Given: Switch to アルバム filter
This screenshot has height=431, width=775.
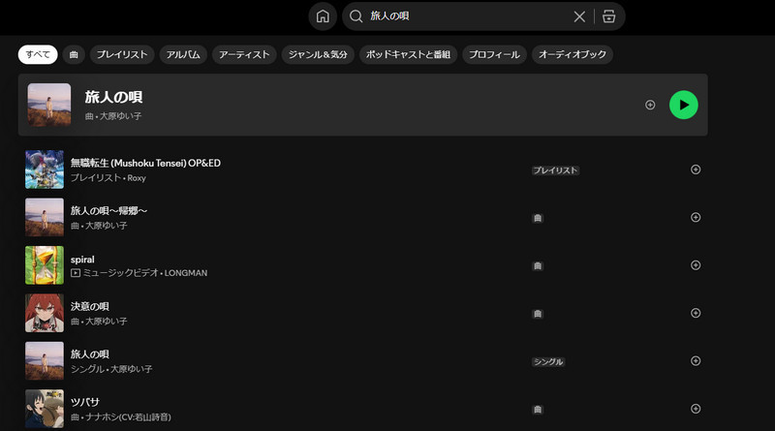Looking at the screenshot, I should [x=183, y=54].
